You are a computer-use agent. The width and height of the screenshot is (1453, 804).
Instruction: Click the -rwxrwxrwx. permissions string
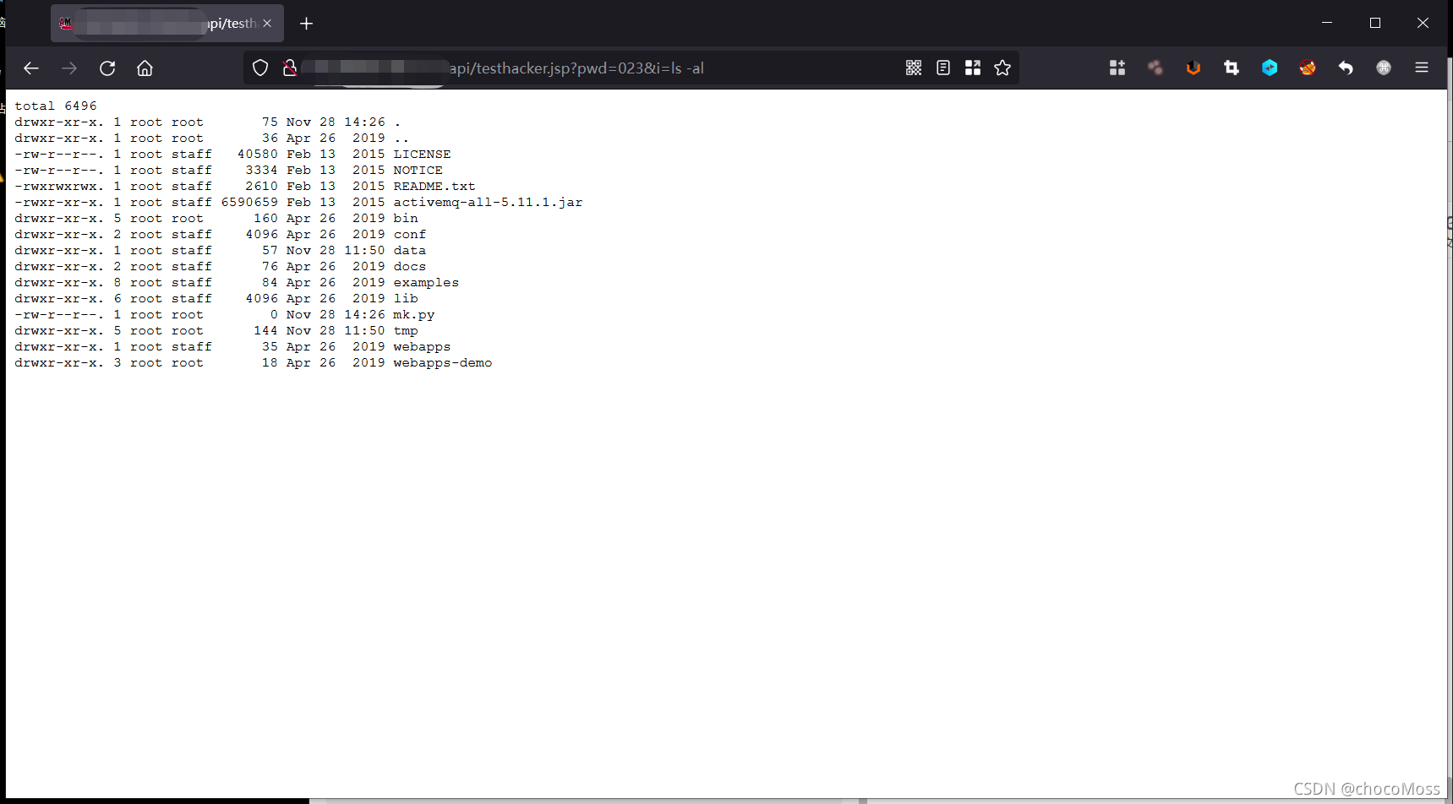(x=59, y=186)
